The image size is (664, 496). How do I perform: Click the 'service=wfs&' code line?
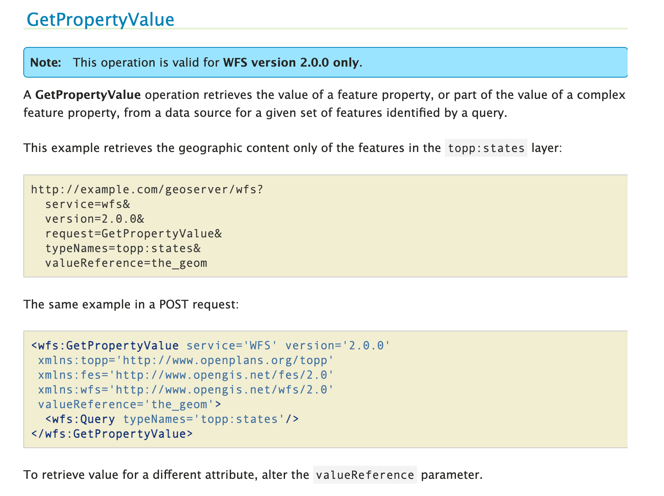coord(87,204)
